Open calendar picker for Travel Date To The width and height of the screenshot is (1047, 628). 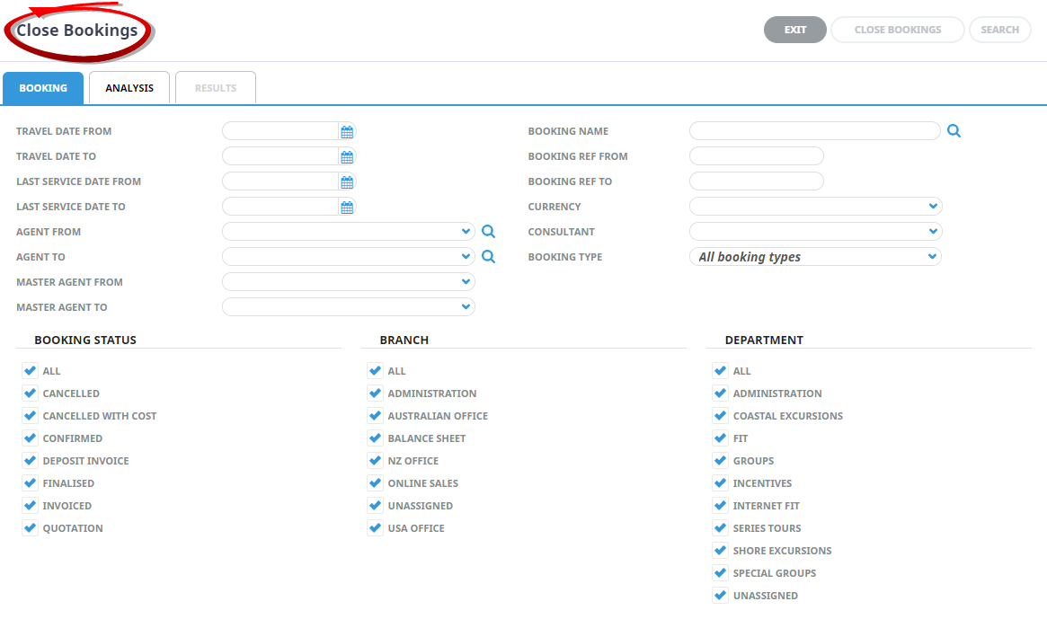click(x=347, y=156)
